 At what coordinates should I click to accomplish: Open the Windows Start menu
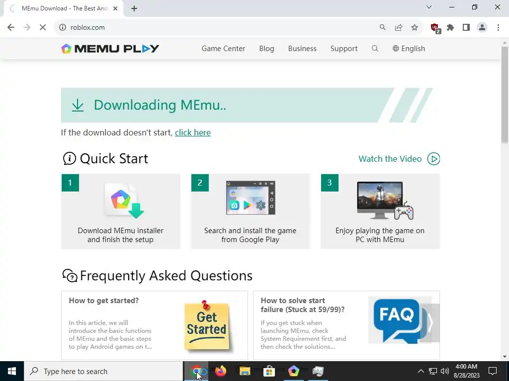[12, 371]
